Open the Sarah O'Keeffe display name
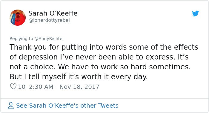Image resolution: width=209 pixels, height=113 pixels. [x=53, y=13]
